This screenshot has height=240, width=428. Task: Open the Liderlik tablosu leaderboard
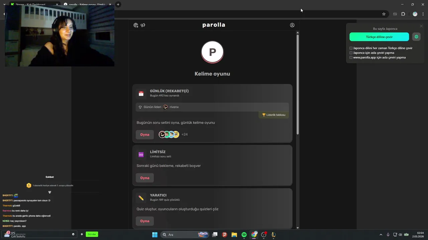274,115
